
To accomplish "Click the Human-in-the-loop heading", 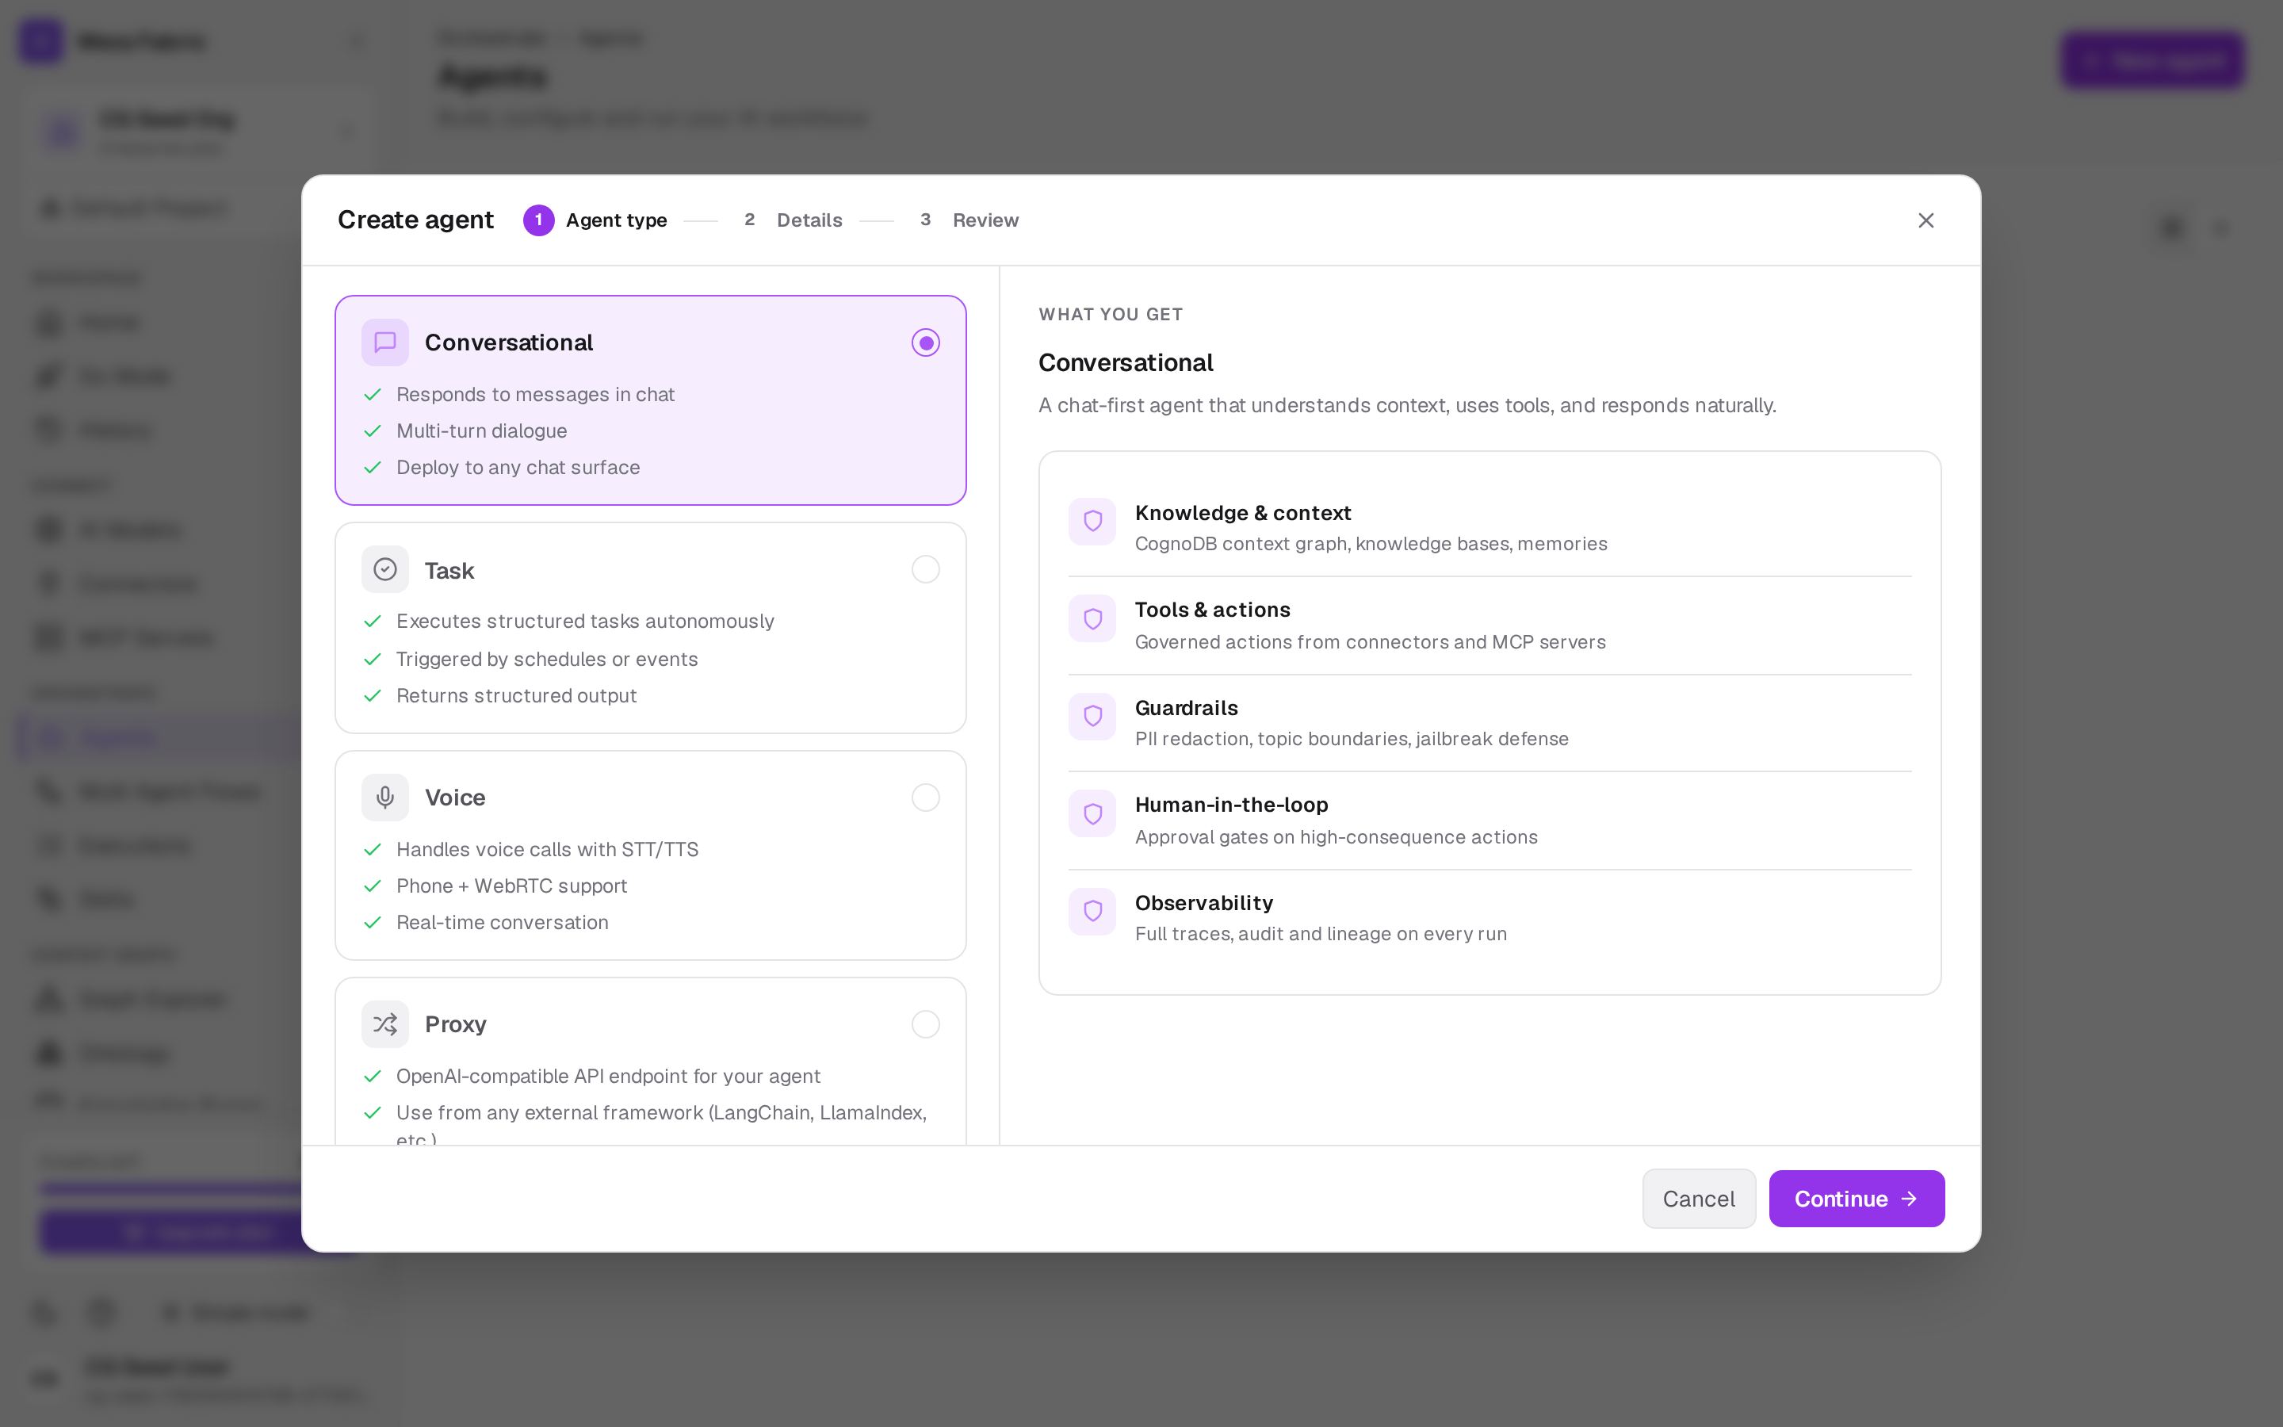I will point(1231,805).
